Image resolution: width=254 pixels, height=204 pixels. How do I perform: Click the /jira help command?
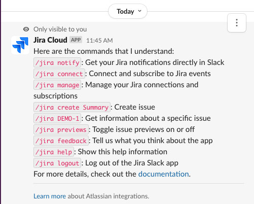point(54,152)
